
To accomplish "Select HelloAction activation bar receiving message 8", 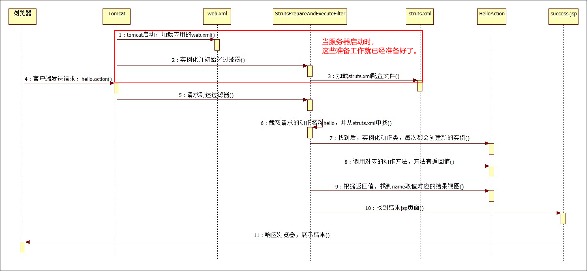I will point(492,171).
